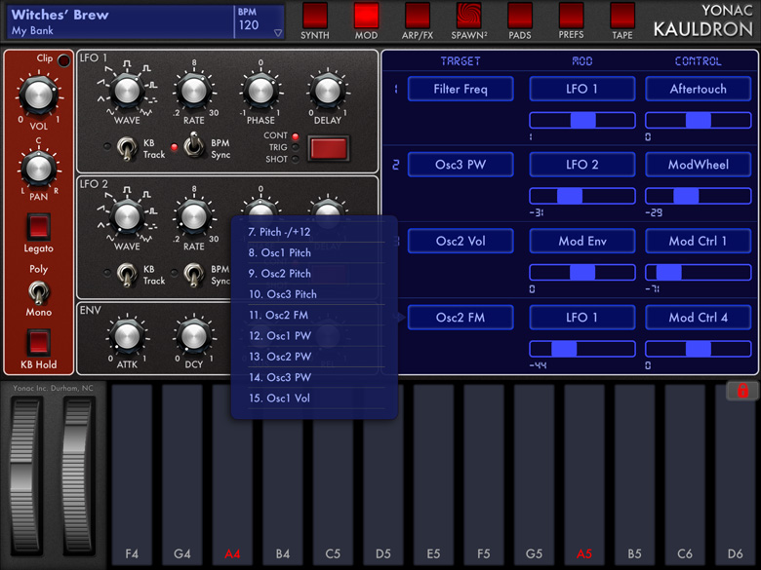Select 12. Osc1 PW from target list
This screenshot has width=761, height=570.
(315, 336)
